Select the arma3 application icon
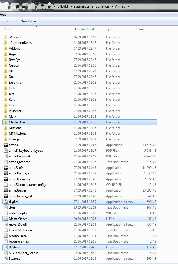 [6, 145]
